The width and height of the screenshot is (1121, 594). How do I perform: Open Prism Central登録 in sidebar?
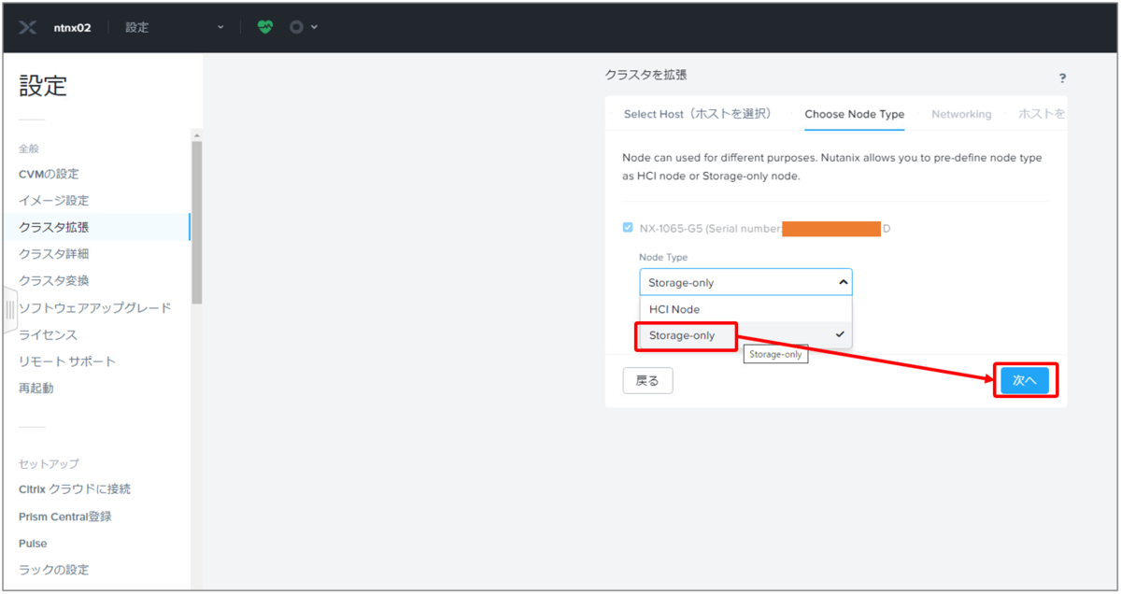pyautogui.click(x=65, y=516)
